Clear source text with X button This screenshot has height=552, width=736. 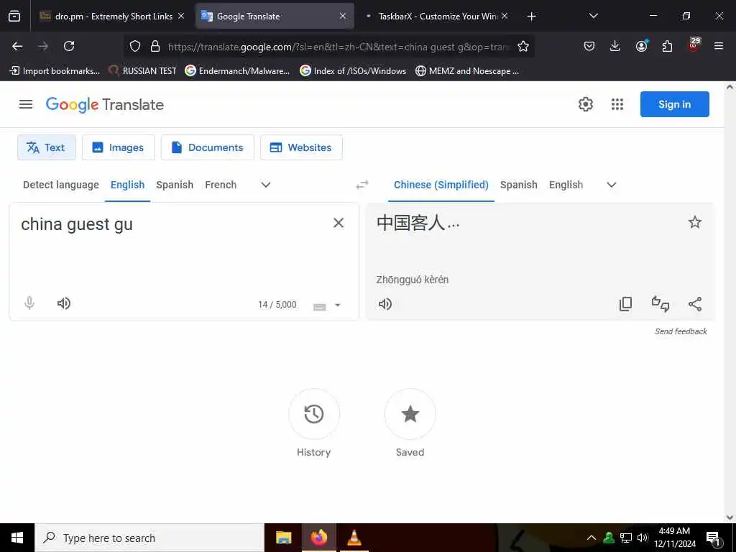click(x=339, y=223)
